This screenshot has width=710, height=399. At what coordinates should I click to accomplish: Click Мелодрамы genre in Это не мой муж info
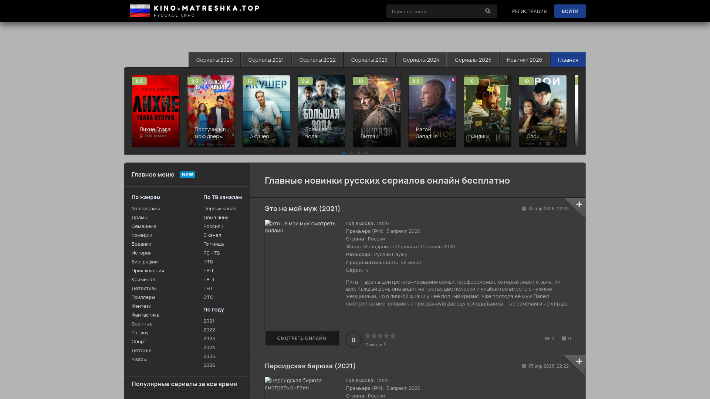click(377, 246)
